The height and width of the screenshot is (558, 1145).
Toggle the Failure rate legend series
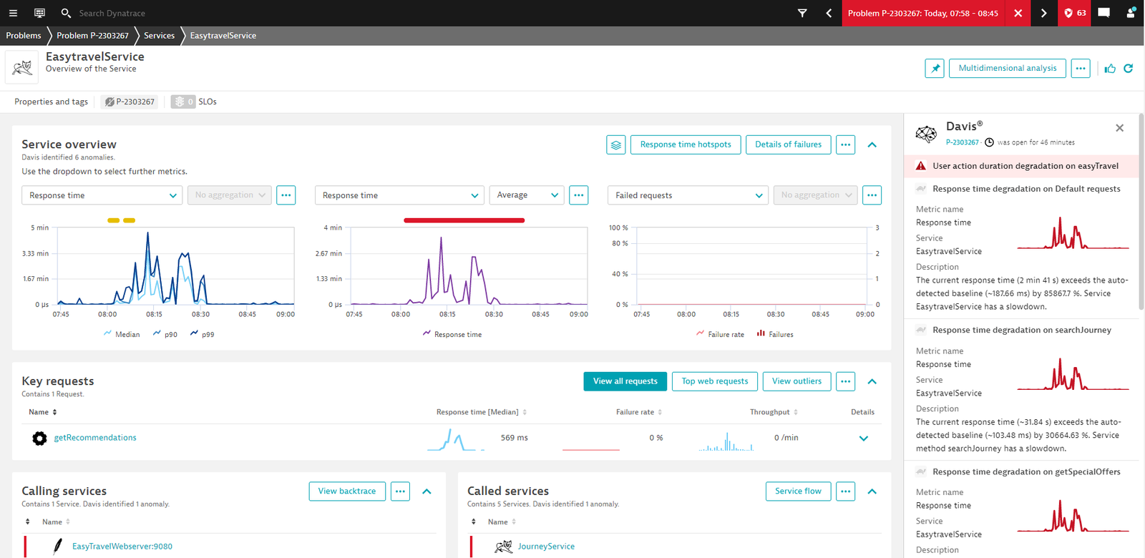pyautogui.click(x=720, y=334)
